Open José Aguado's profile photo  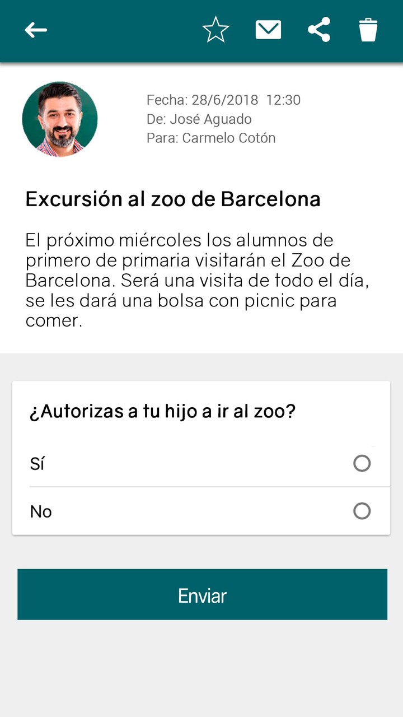(x=60, y=119)
